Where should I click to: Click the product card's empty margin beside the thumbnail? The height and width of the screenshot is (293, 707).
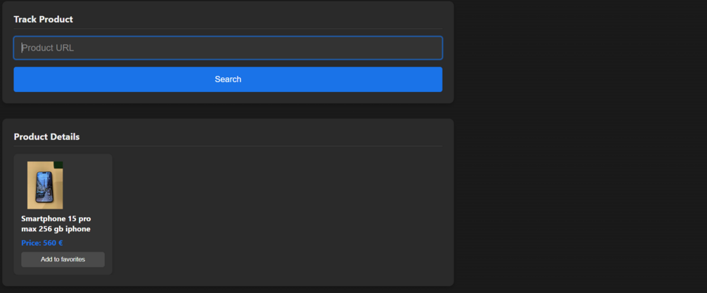pyautogui.click(x=87, y=185)
